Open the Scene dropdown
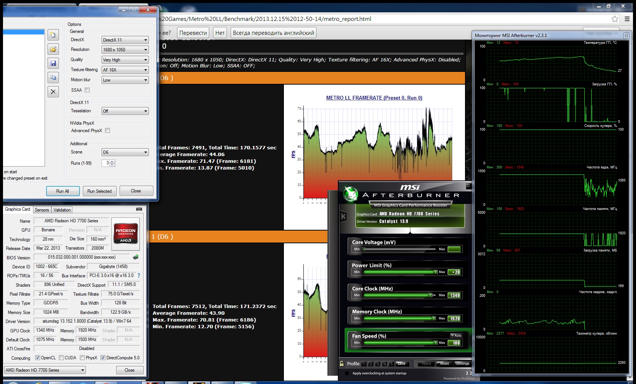The width and height of the screenshot is (636, 384). (x=125, y=152)
